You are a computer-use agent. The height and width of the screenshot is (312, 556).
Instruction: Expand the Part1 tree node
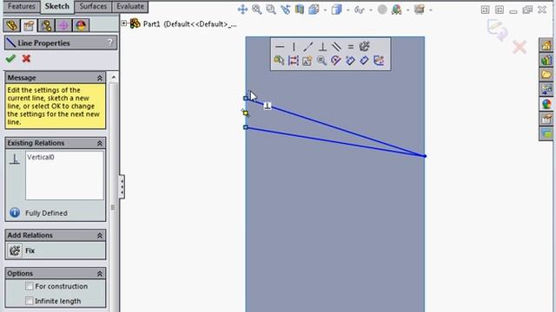click(x=124, y=23)
